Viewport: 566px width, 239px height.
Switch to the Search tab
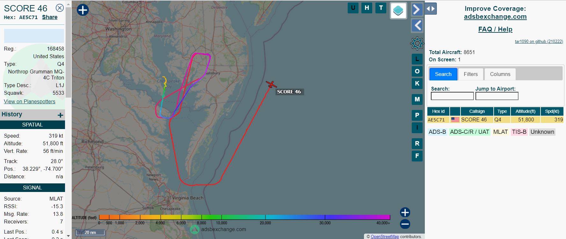[443, 74]
